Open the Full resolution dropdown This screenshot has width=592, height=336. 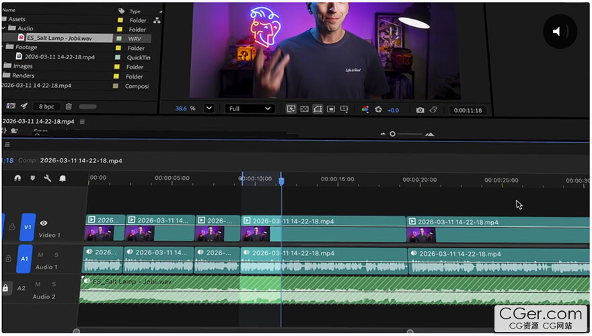pos(250,108)
